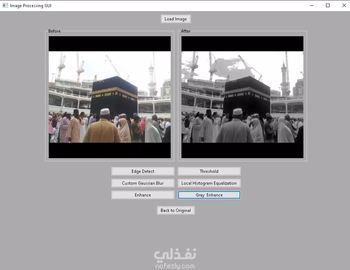The height and width of the screenshot is (270, 350).
Task: Apply the Edge Detect filter
Action: click(x=143, y=171)
